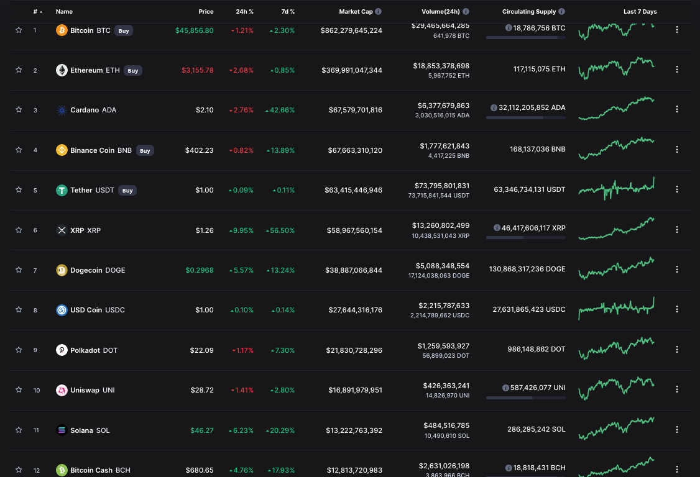Sort table by the # rank column

[x=37, y=12]
